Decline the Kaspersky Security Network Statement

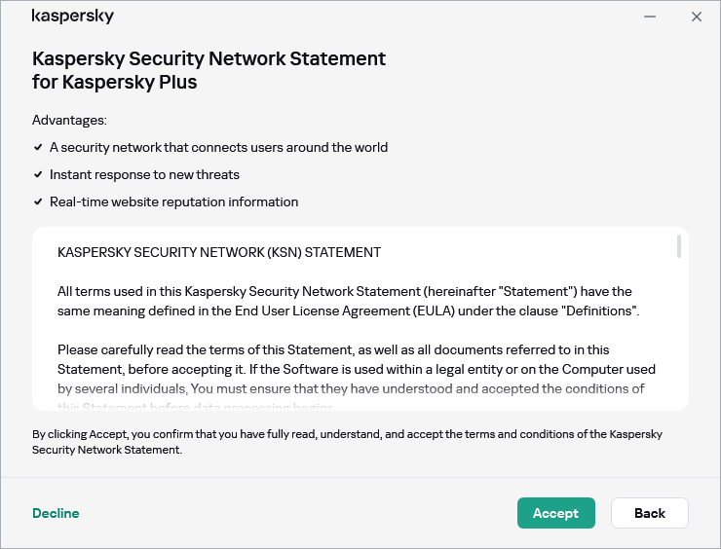point(56,513)
